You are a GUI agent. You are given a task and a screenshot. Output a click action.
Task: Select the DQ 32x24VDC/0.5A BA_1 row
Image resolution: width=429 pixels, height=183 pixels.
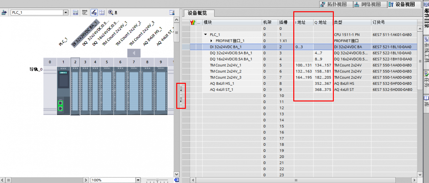(300, 53)
